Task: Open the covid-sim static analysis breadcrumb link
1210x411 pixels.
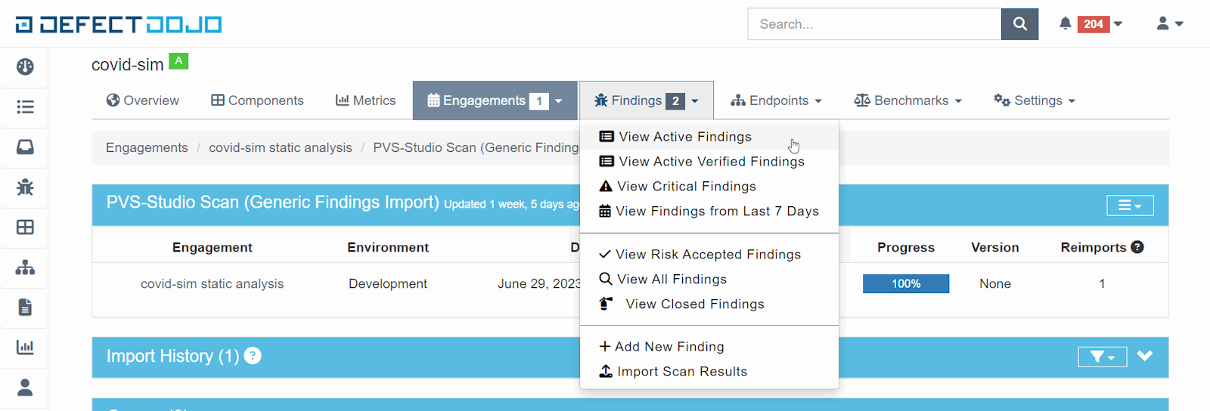Action: click(x=280, y=147)
